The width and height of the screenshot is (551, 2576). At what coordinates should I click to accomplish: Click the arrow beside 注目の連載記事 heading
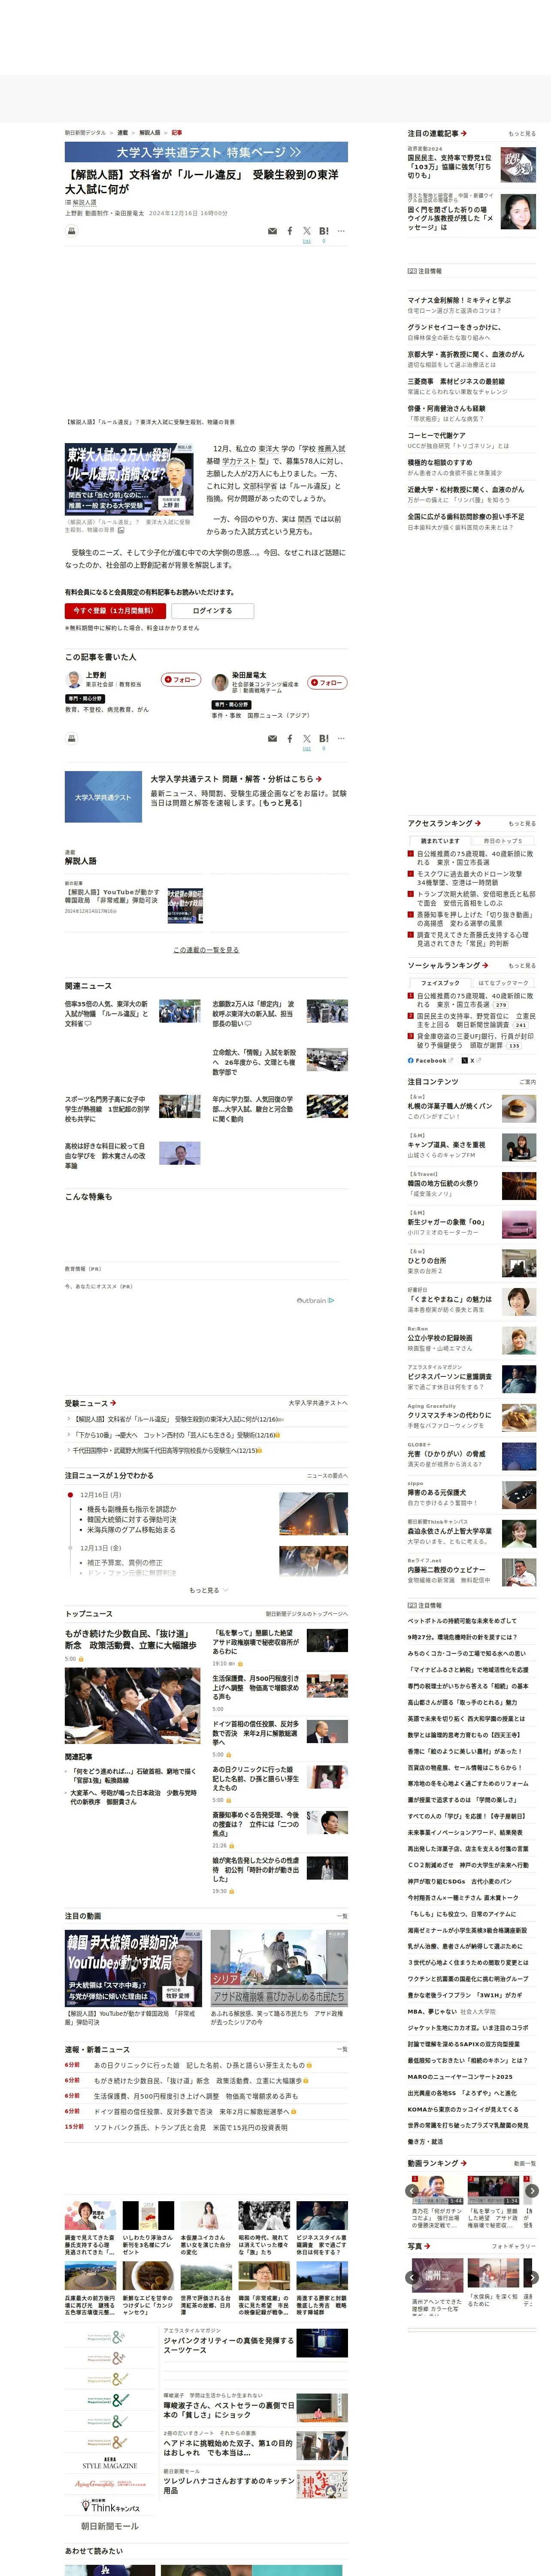coord(464,133)
